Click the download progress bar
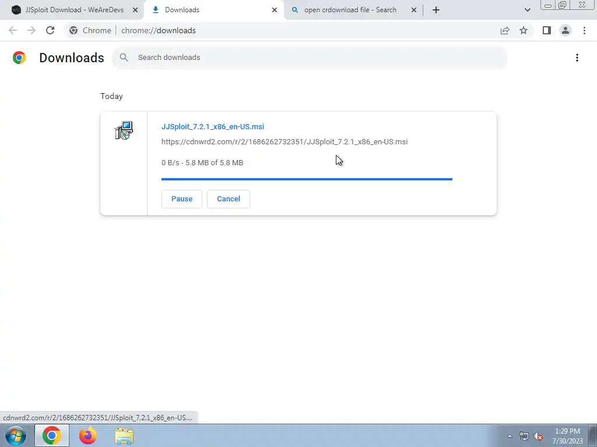Viewport: 597px width, 447px height. (x=307, y=179)
